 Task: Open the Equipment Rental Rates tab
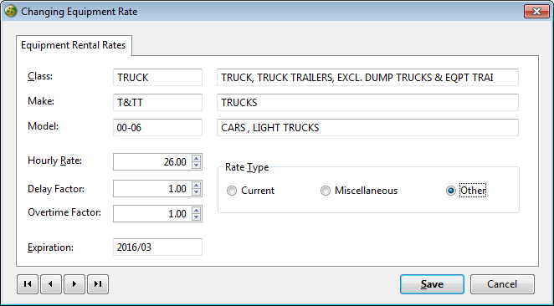pos(74,45)
